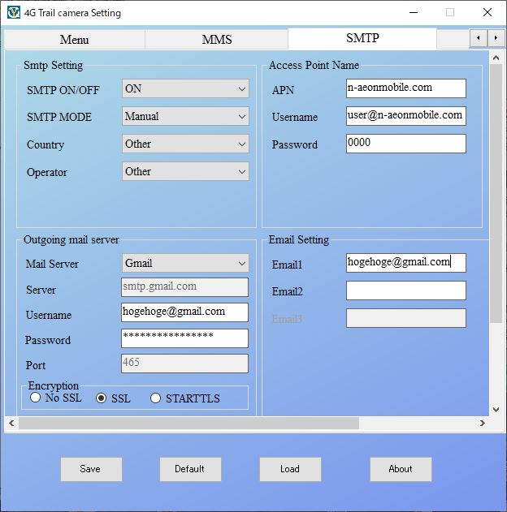
Task: Click the "Port" label
Action: tap(36, 365)
